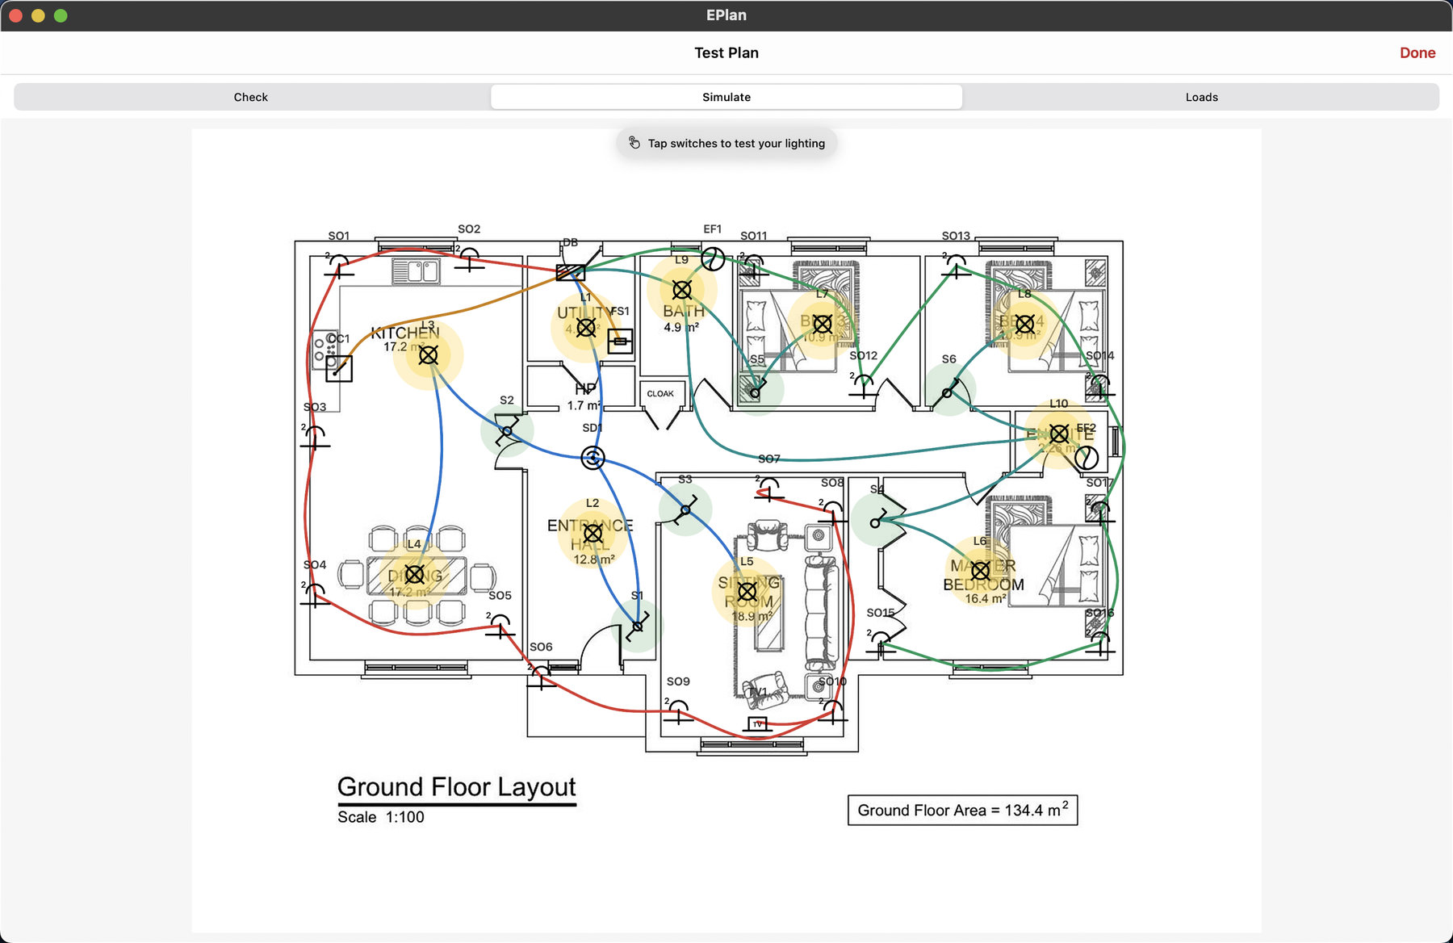Click sitting room light L5 symbol
Image resolution: width=1453 pixels, height=943 pixels.
(x=747, y=591)
